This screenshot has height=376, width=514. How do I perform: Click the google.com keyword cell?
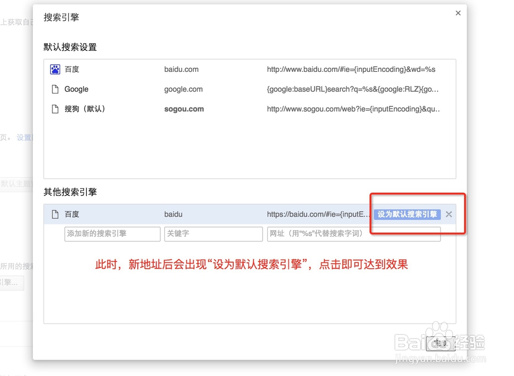pos(183,89)
